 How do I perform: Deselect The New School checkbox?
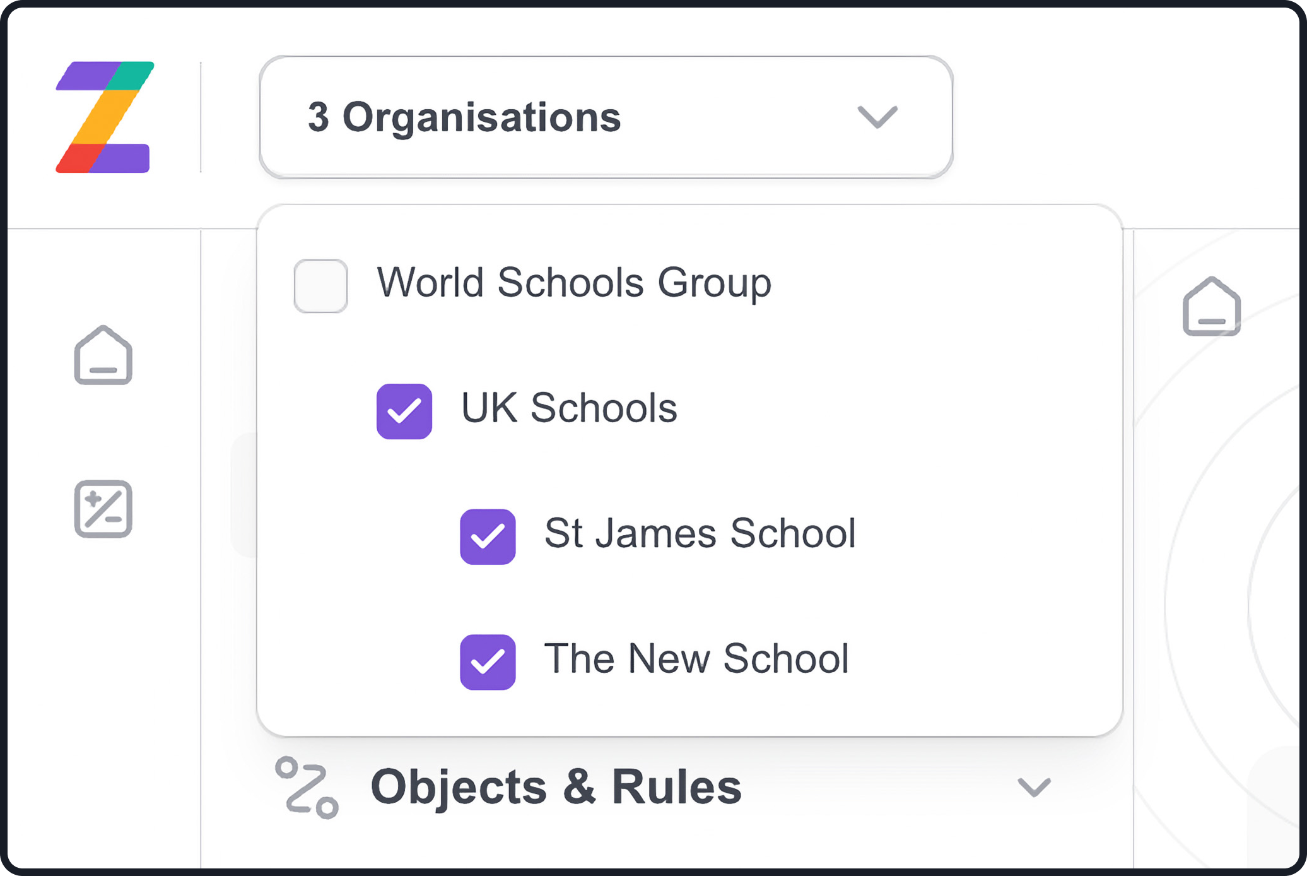pos(488,662)
